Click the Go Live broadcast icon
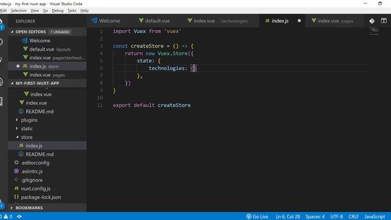The height and width of the screenshot is (220, 391). coord(249,216)
